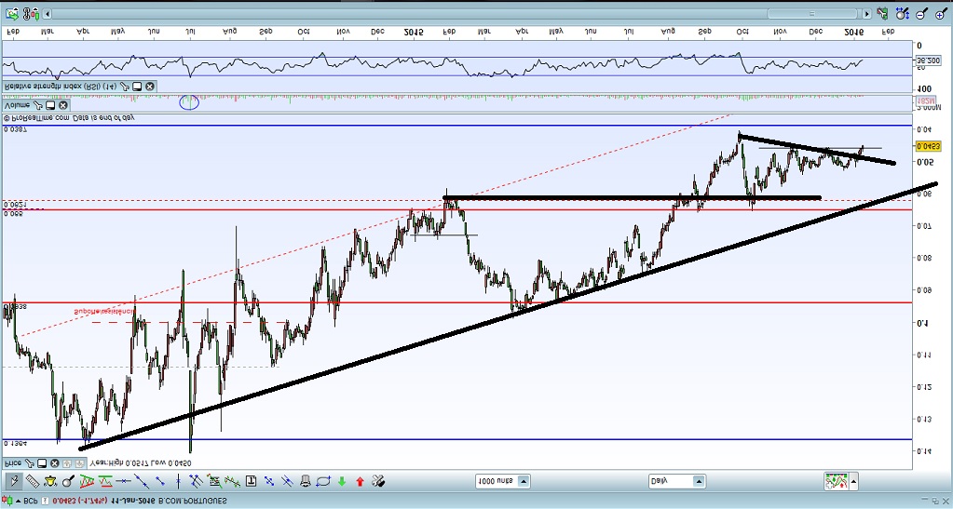The image size is (953, 509).
Task: Close the Relative Strength Index panel
Action: tap(149, 87)
